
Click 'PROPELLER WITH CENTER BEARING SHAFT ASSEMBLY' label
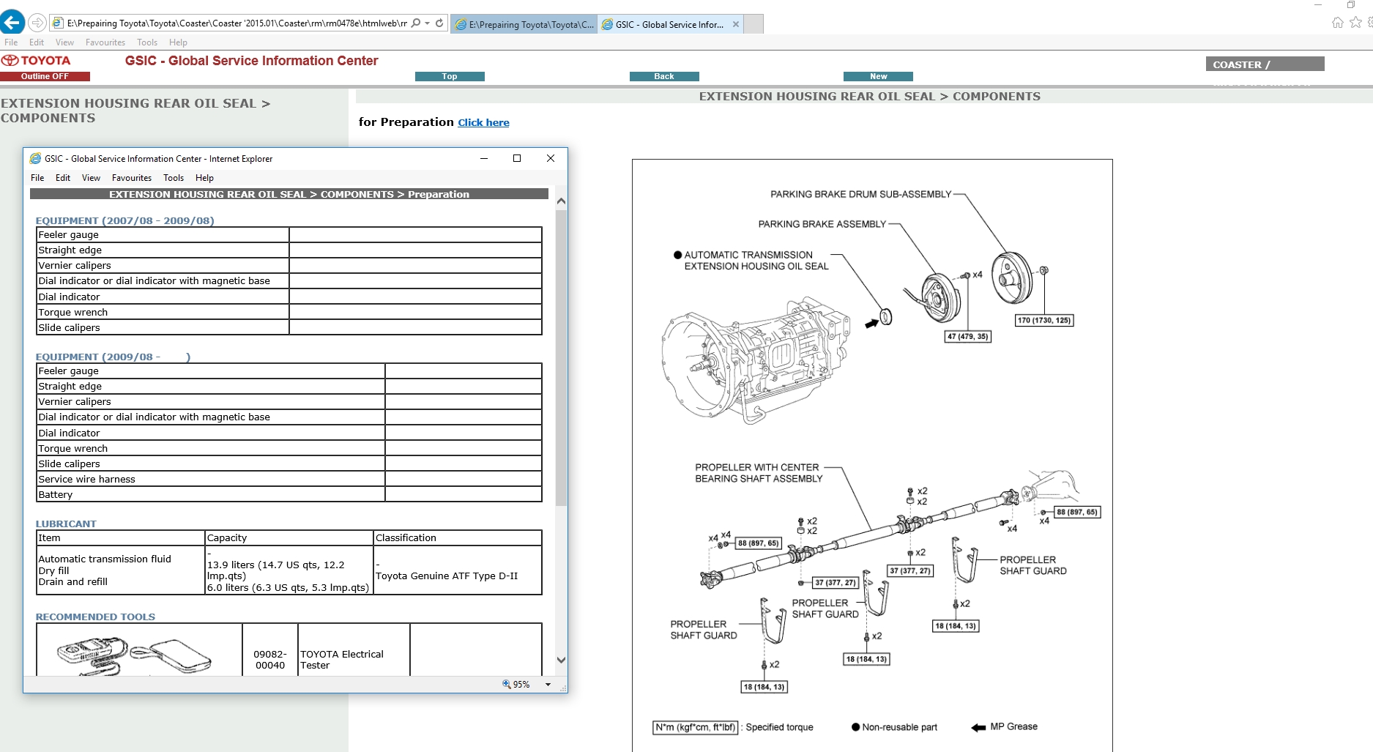pyautogui.click(x=759, y=473)
